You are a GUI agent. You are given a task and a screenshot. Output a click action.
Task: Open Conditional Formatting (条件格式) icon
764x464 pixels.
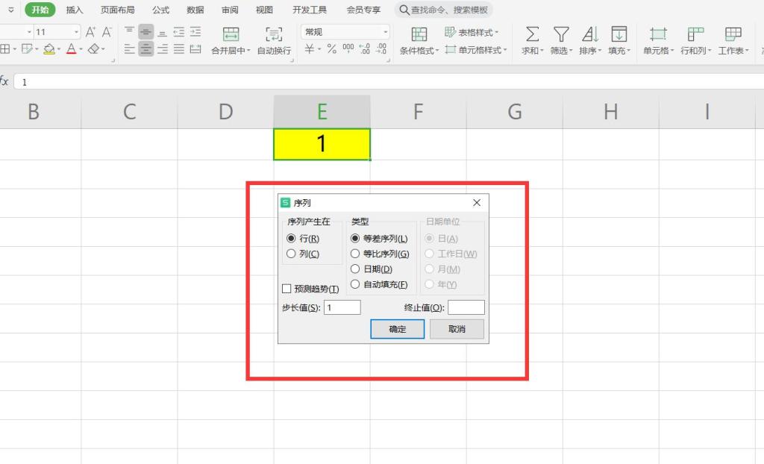(x=419, y=34)
